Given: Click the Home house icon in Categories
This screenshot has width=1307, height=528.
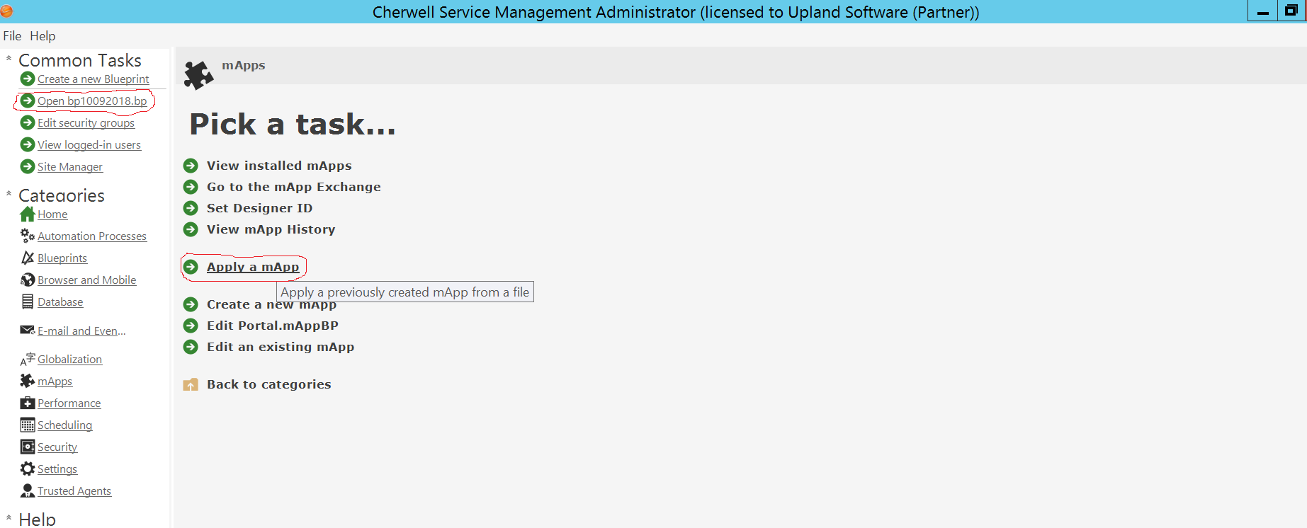Looking at the screenshot, I should (28, 214).
